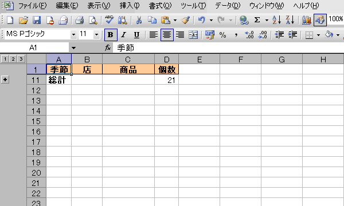344x206 pixels.
Task: Open the ファイル(F) menu
Action: [x=32, y=6]
